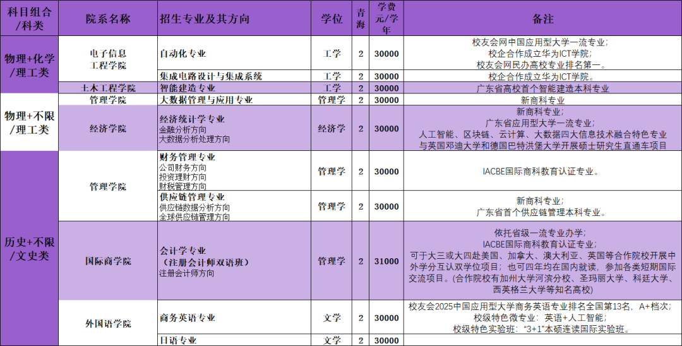Click 管理学 degree in 会计学专业 row

pyautogui.click(x=332, y=261)
